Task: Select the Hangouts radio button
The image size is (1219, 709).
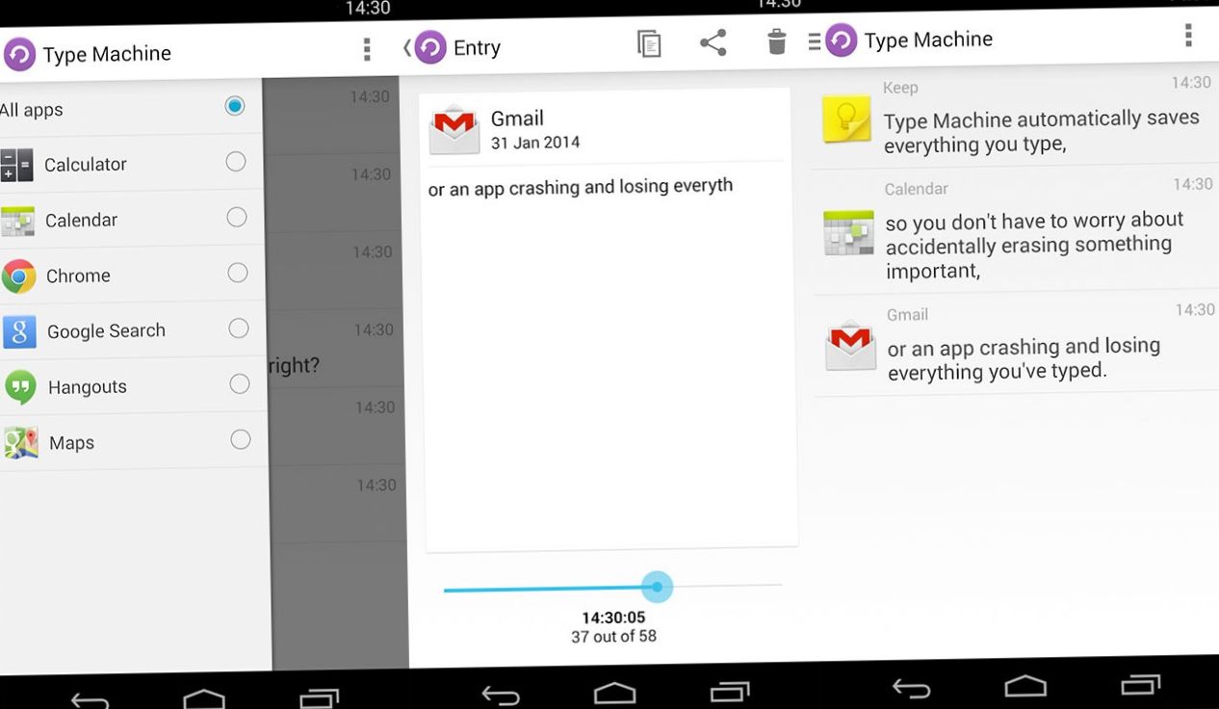Action: (240, 384)
